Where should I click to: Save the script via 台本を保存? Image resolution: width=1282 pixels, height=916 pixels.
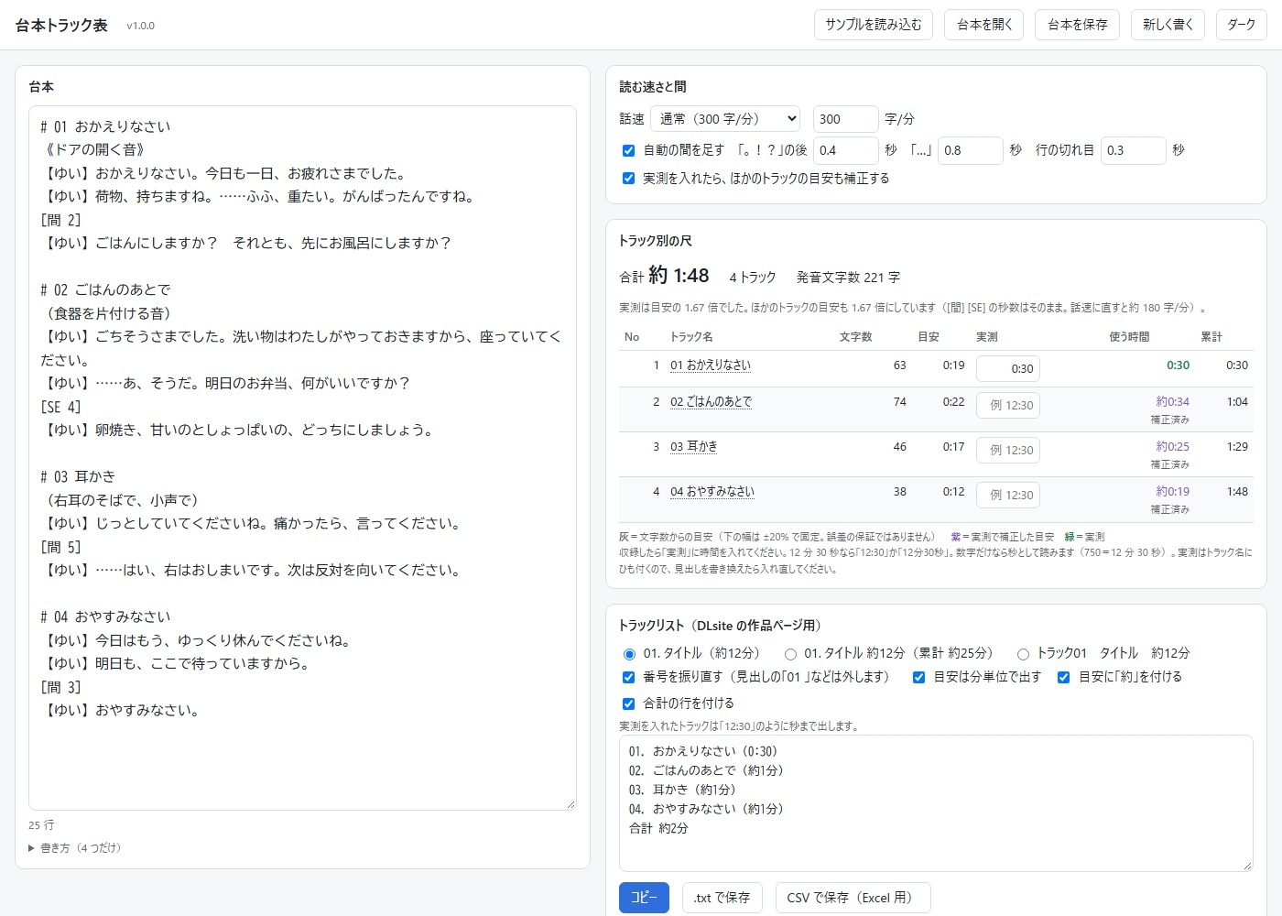[1078, 25]
